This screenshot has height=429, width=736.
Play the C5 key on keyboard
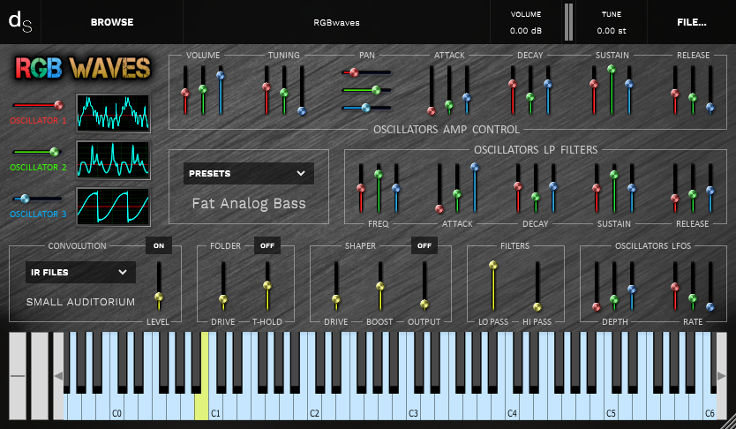pyautogui.click(x=612, y=408)
